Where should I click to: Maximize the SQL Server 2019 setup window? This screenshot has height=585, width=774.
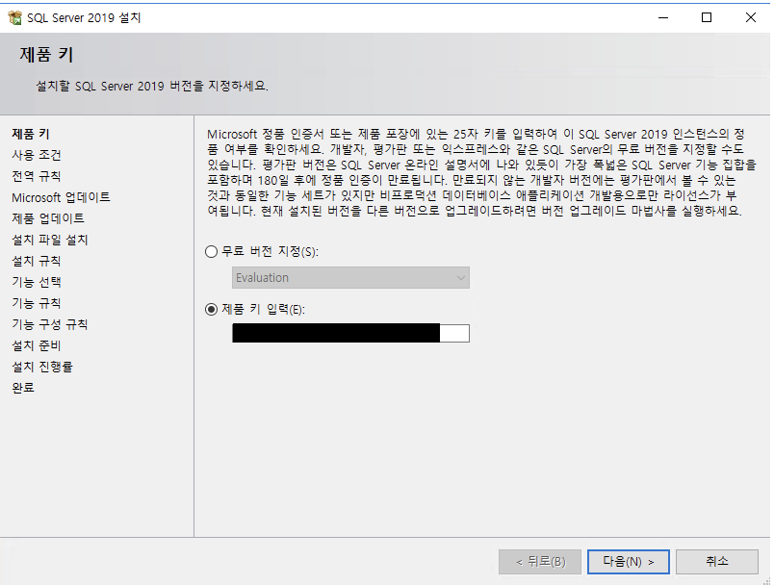(707, 17)
